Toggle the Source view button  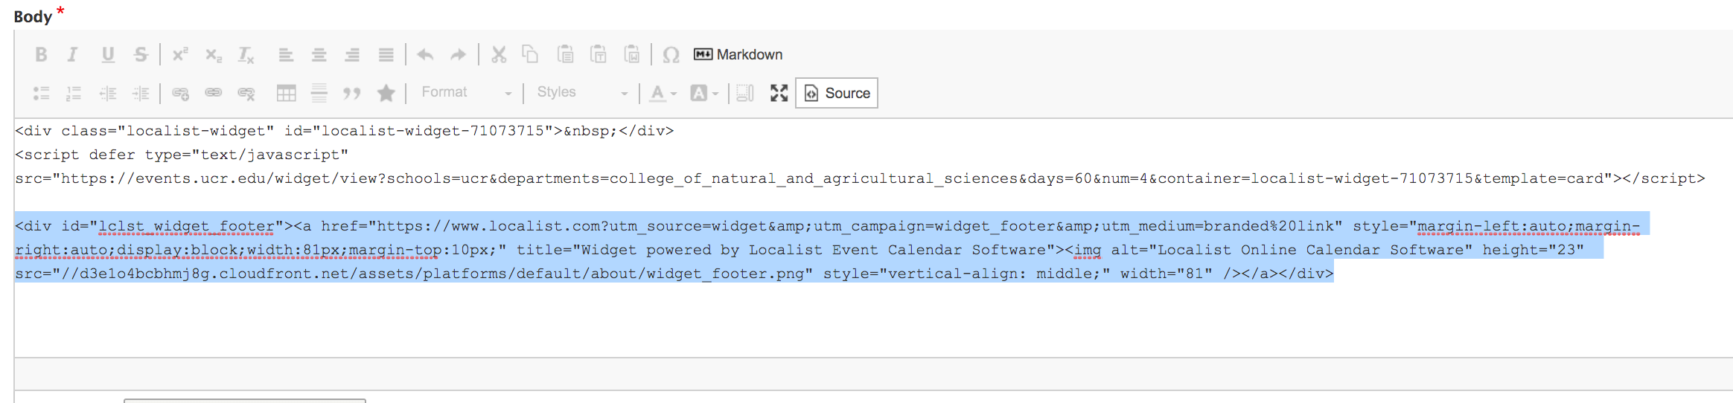(x=837, y=93)
